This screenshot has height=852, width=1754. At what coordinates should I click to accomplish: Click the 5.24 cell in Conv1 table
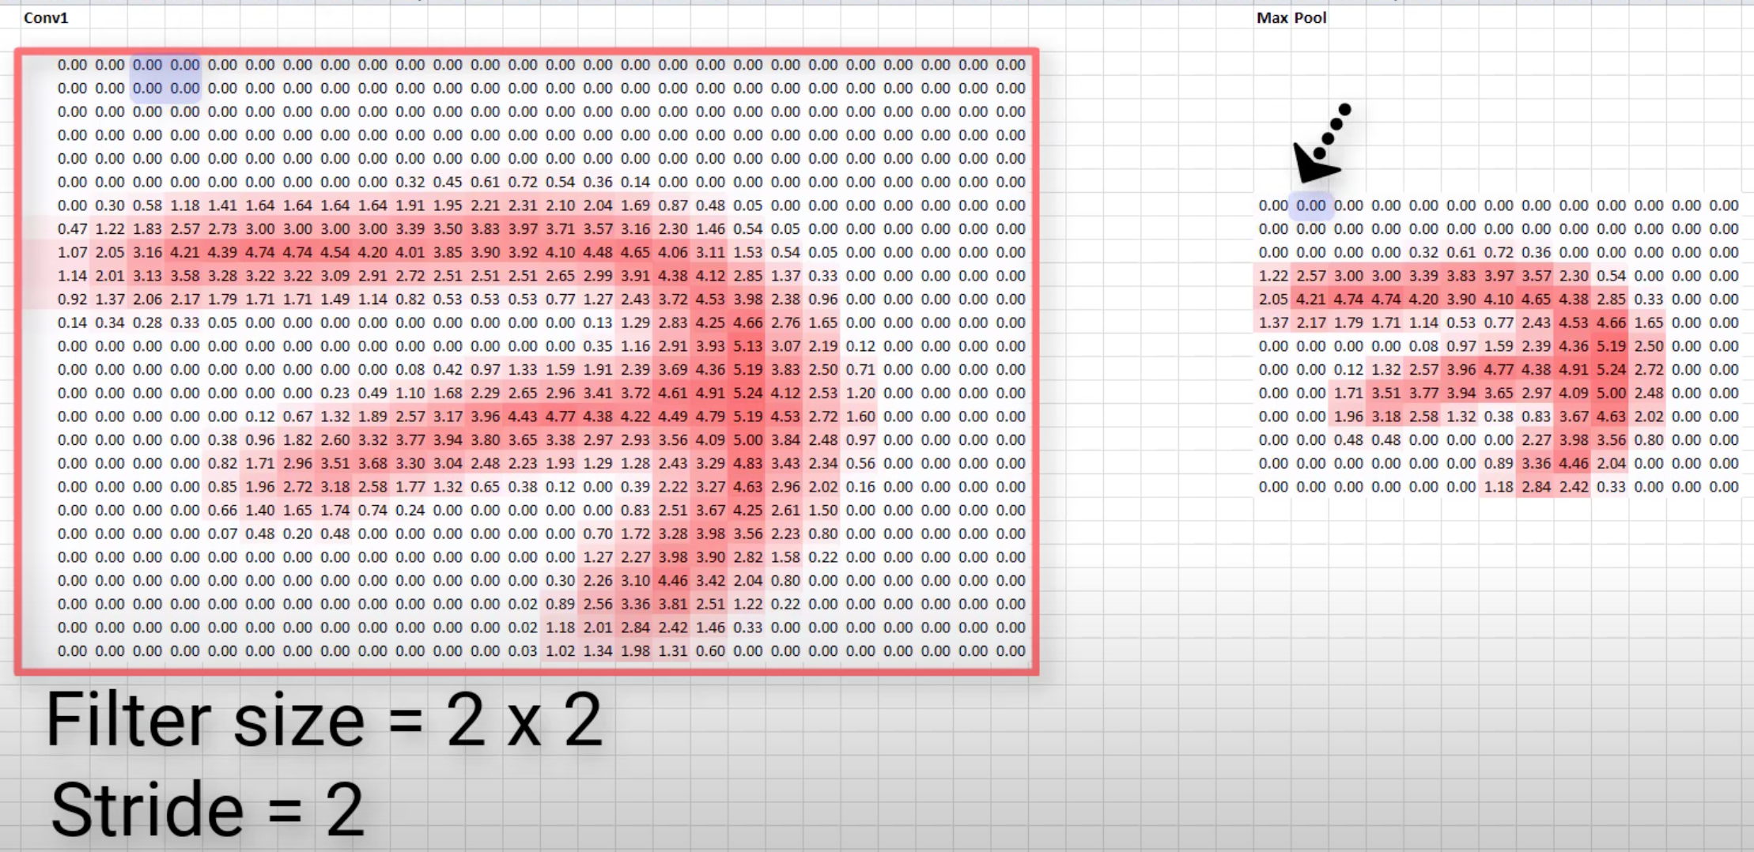pos(747,393)
